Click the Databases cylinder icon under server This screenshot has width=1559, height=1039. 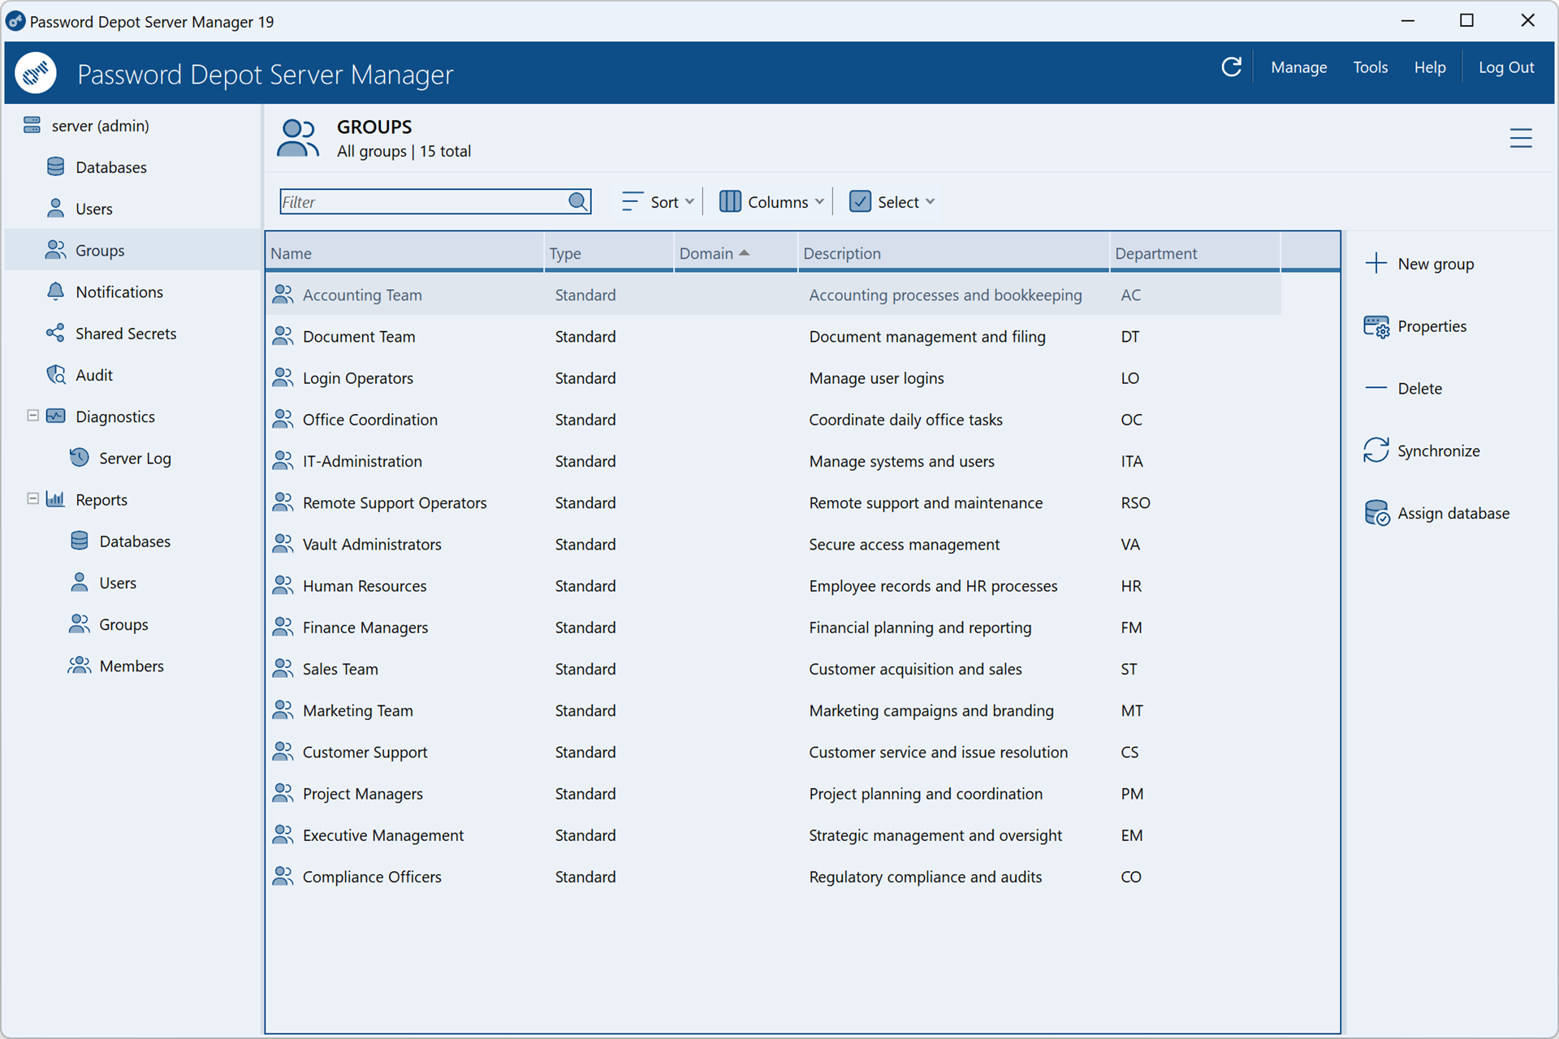pos(55,166)
